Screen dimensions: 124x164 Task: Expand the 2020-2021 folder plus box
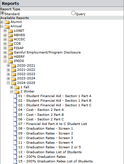8,66
